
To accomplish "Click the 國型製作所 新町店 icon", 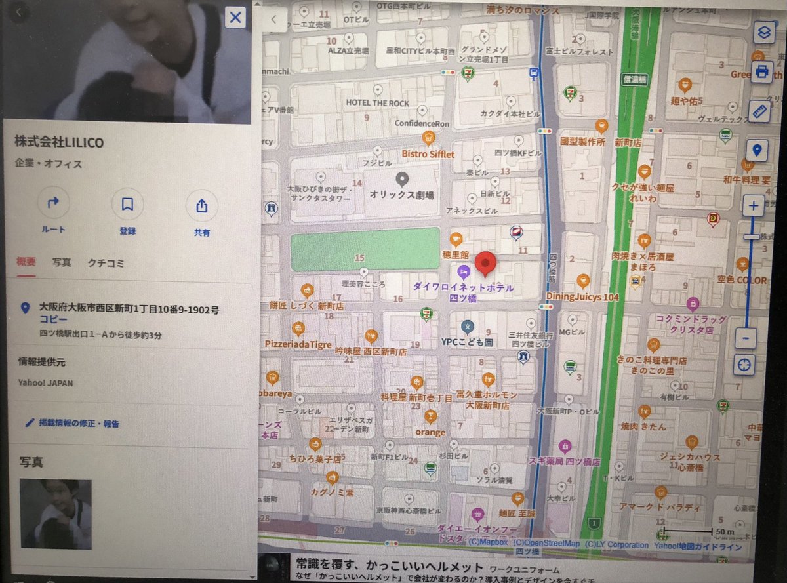I will click(601, 126).
